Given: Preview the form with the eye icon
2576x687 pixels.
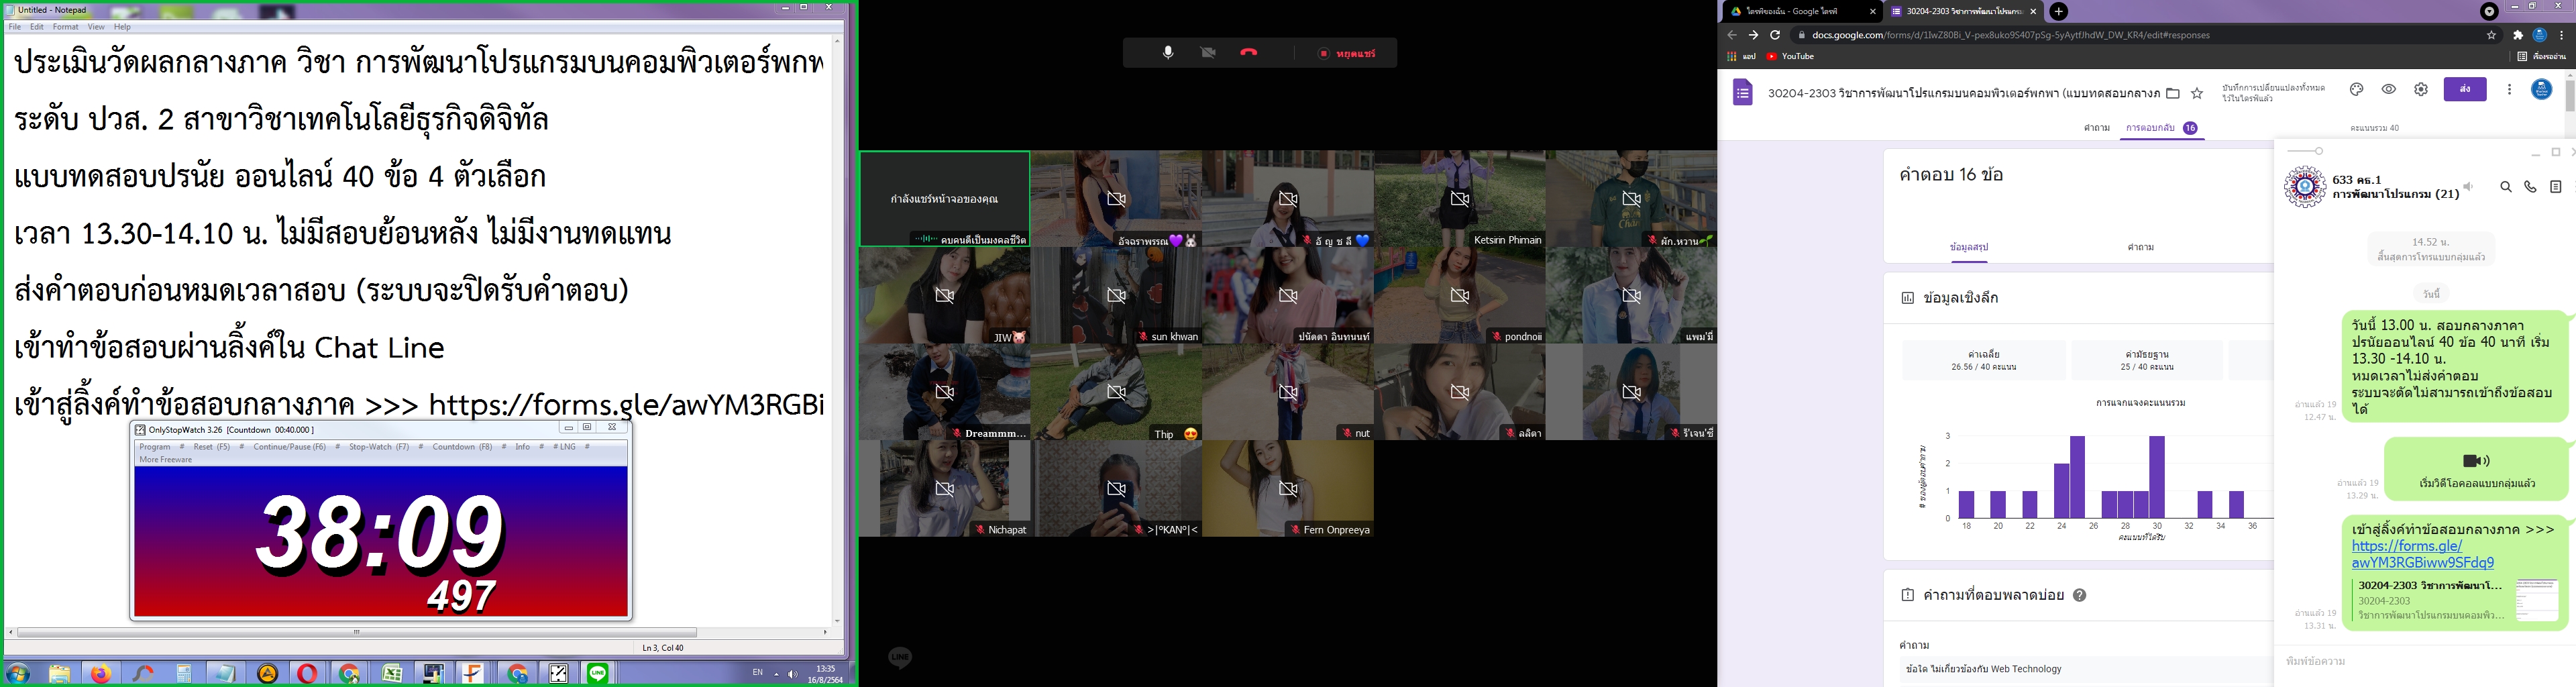Looking at the screenshot, I should pos(2389,89).
